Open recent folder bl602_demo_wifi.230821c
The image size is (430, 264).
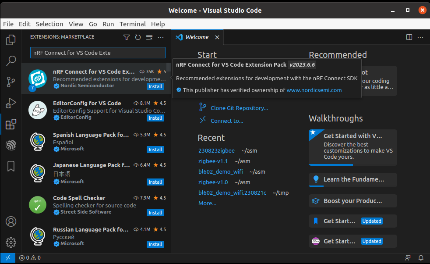[232, 193]
